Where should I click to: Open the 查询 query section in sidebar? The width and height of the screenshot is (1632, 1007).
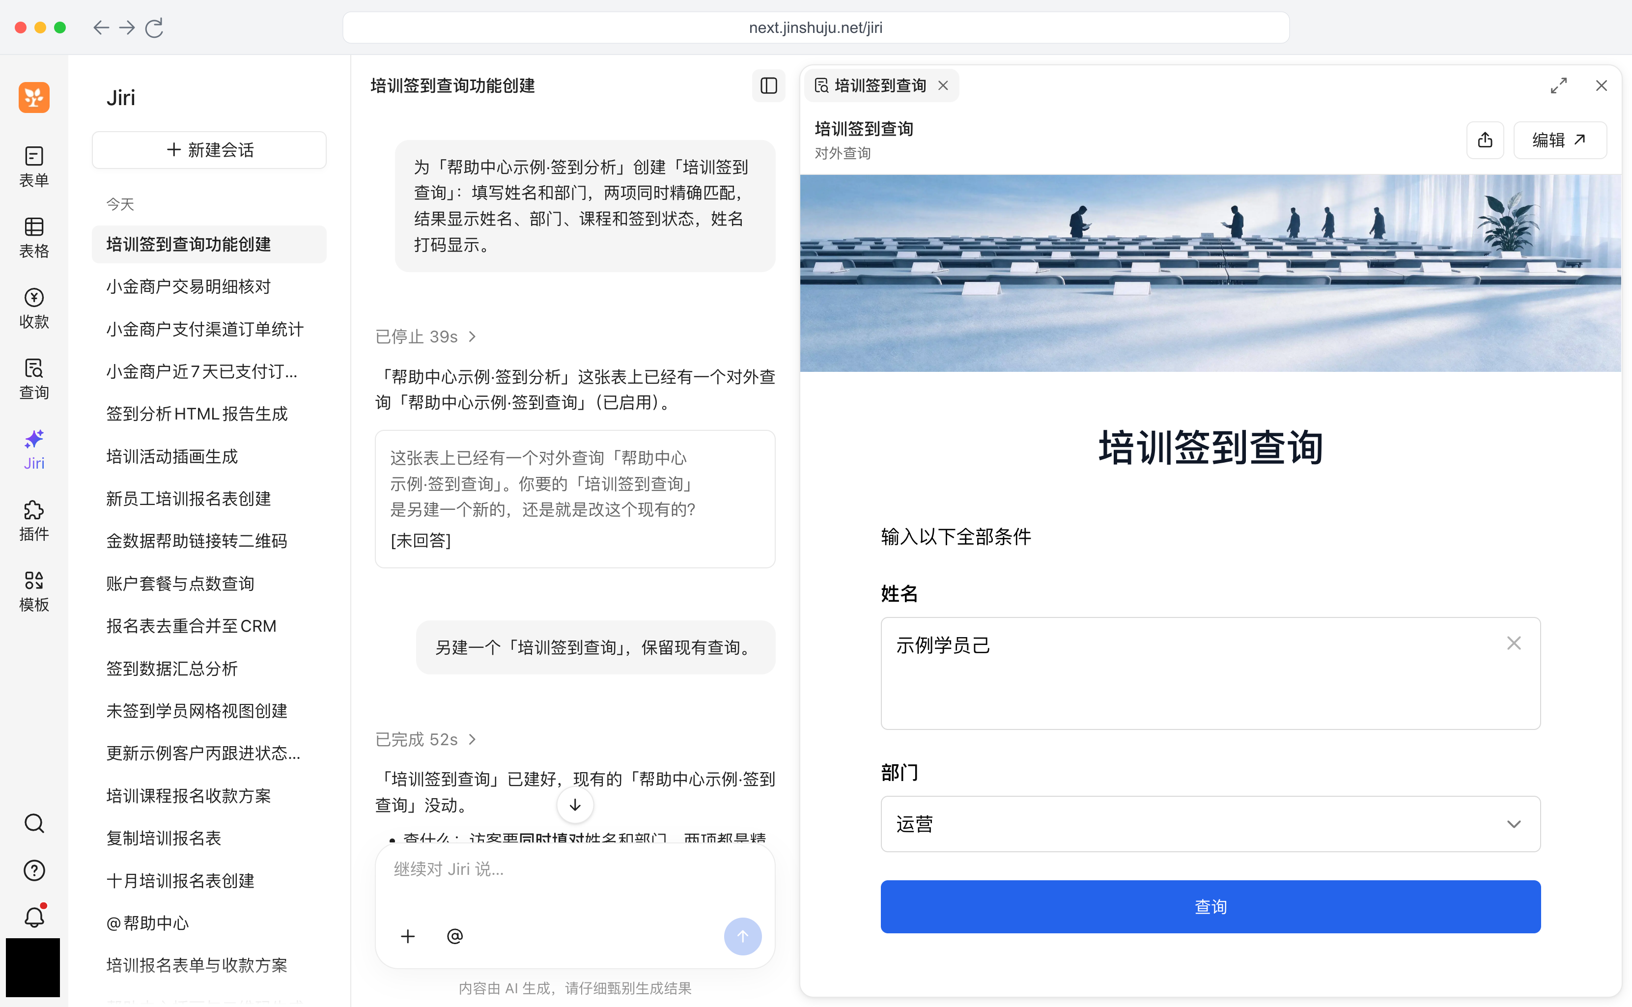[34, 379]
